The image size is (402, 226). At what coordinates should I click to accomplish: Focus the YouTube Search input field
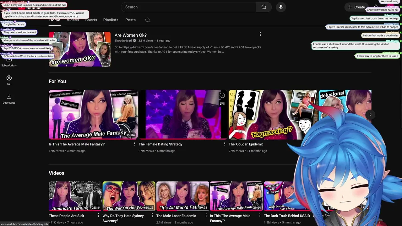(188, 7)
